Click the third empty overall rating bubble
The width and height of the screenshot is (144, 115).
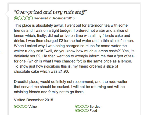[x=23, y=18]
